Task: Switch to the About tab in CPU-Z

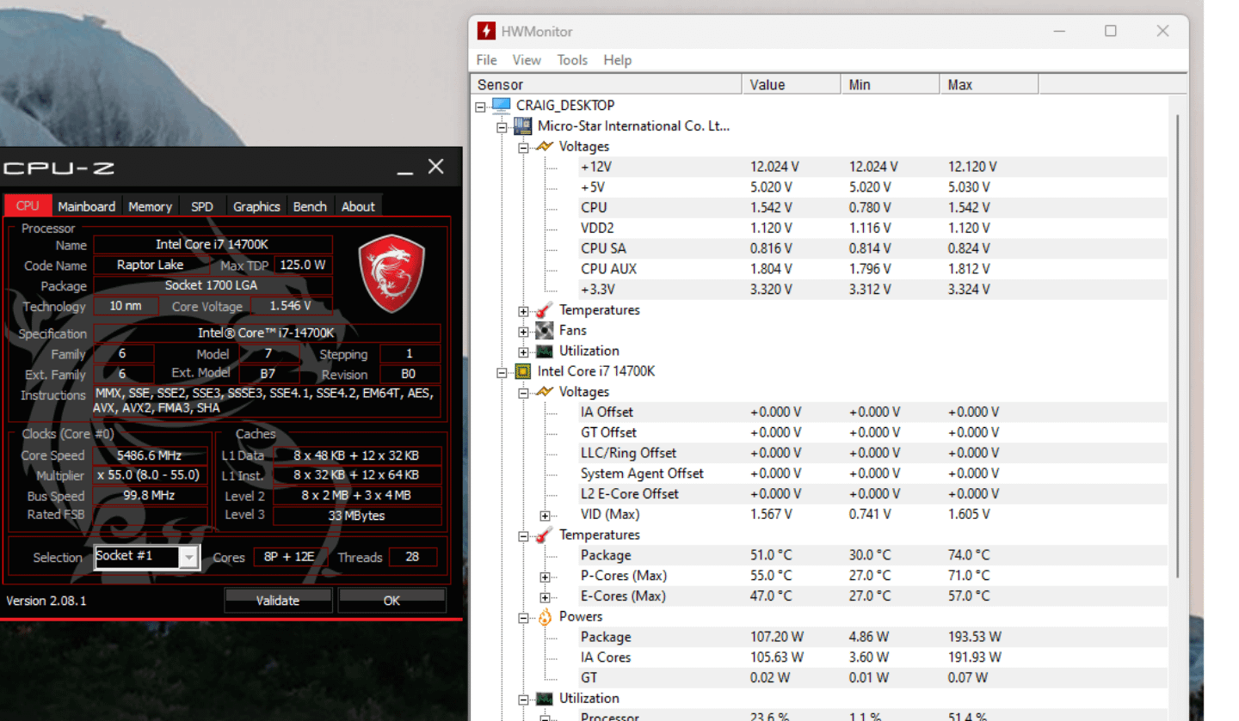Action: point(358,206)
